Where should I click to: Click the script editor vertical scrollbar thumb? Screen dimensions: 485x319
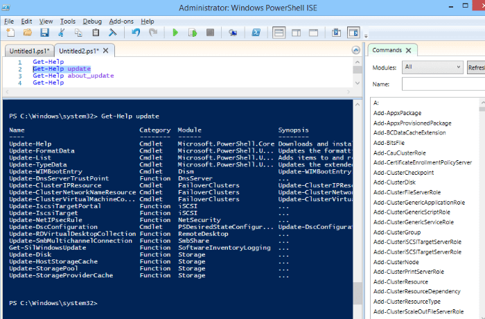[358, 69]
